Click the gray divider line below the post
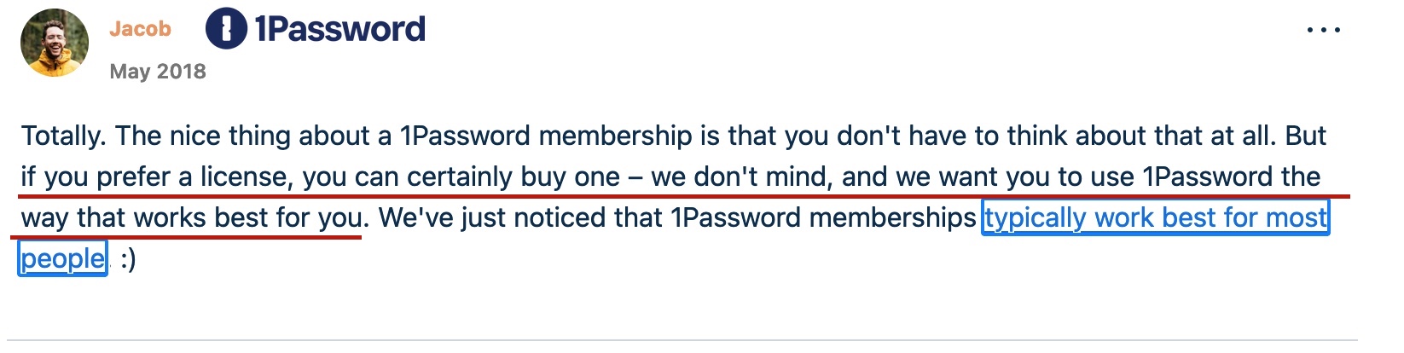 tap(682, 341)
